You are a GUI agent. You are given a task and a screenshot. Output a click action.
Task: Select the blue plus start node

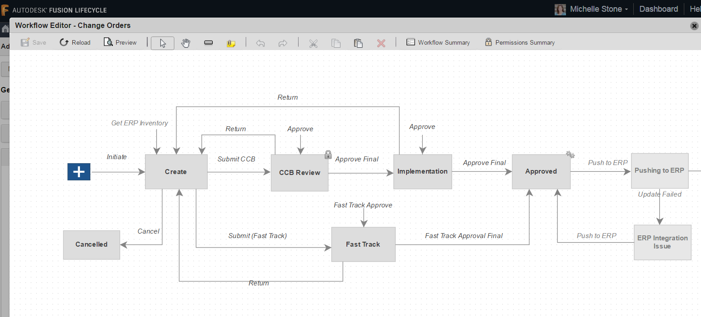79,171
